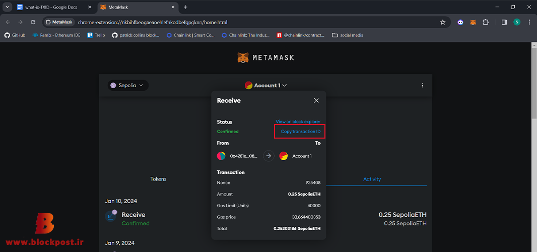Click the Jan 9, 2024 date header
The height and width of the screenshot is (252, 537).
click(119, 243)
